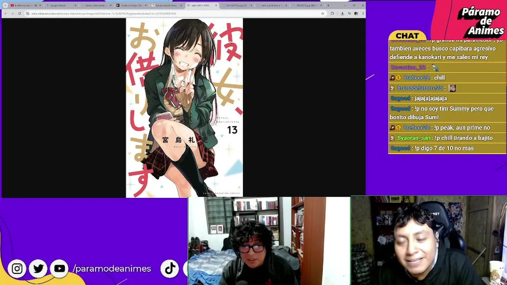Click the Instagram icon in the overlay
The image size is (507, 285).
pyautogui.click(x=17, y=269)
